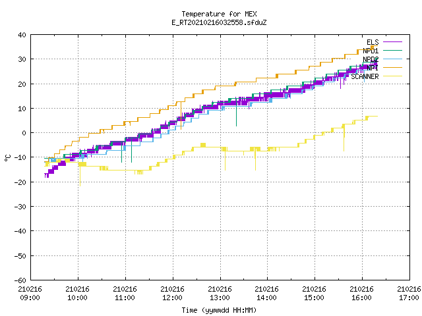Click the y-axis tick label 20
The image size is (422, 316).
click(22, 84)
